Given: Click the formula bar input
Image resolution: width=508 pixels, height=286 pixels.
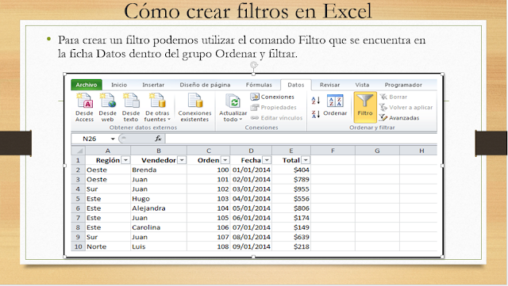Looking at the screenshot, I should tap(301, 139).
